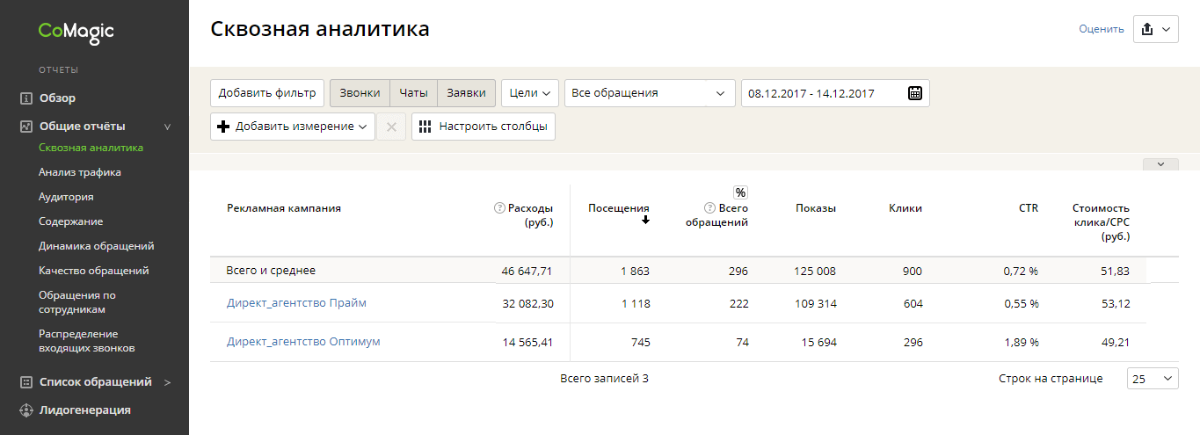Screen dimensions: 1200x435
Task: Click sort arrow under Посещения column
Action: click(x=645, y=221)
